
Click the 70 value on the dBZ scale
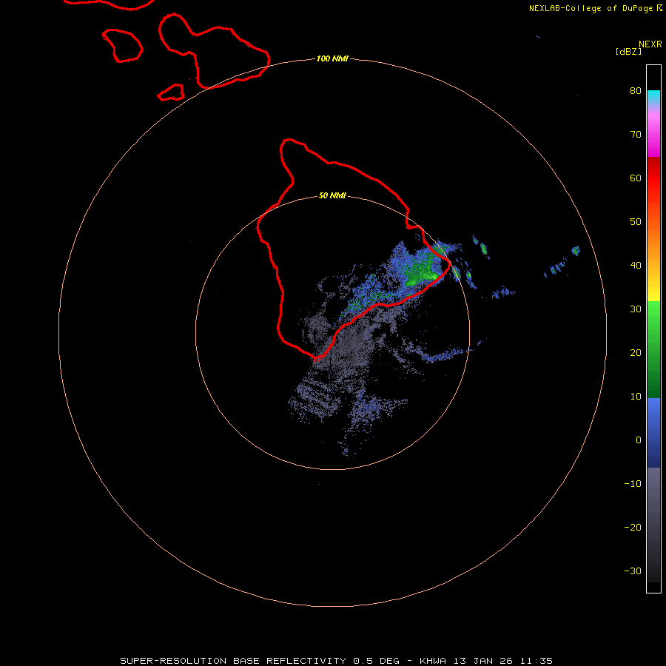[x=636, y=135]
